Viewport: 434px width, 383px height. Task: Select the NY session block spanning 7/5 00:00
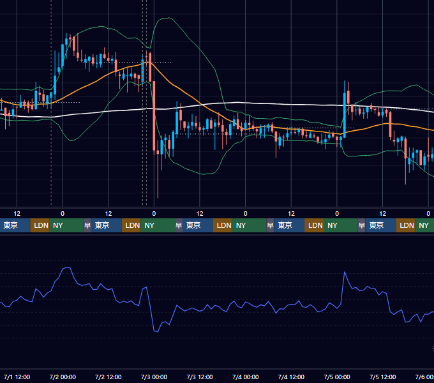click(341, 225)
